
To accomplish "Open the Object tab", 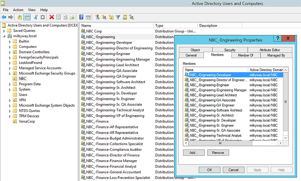I will pos(195,50).
